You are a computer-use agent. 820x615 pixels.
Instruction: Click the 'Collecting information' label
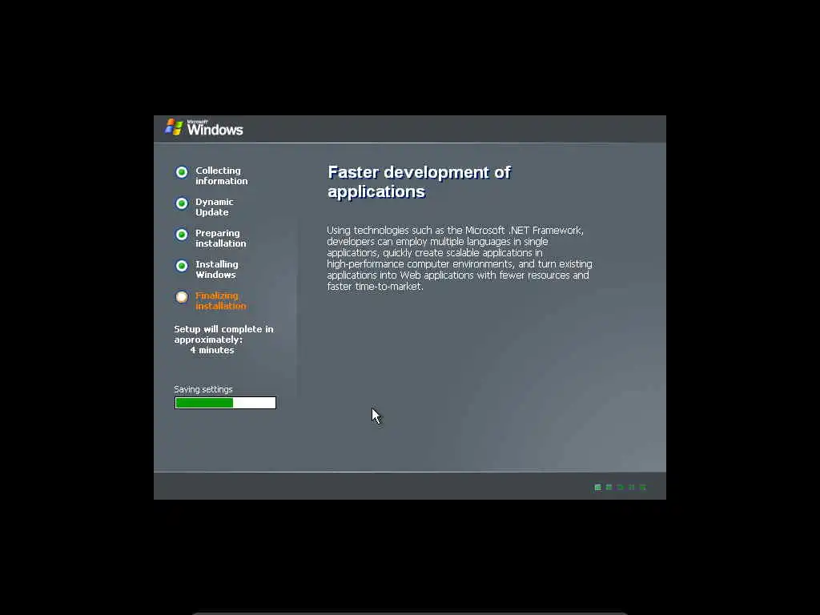221,175
